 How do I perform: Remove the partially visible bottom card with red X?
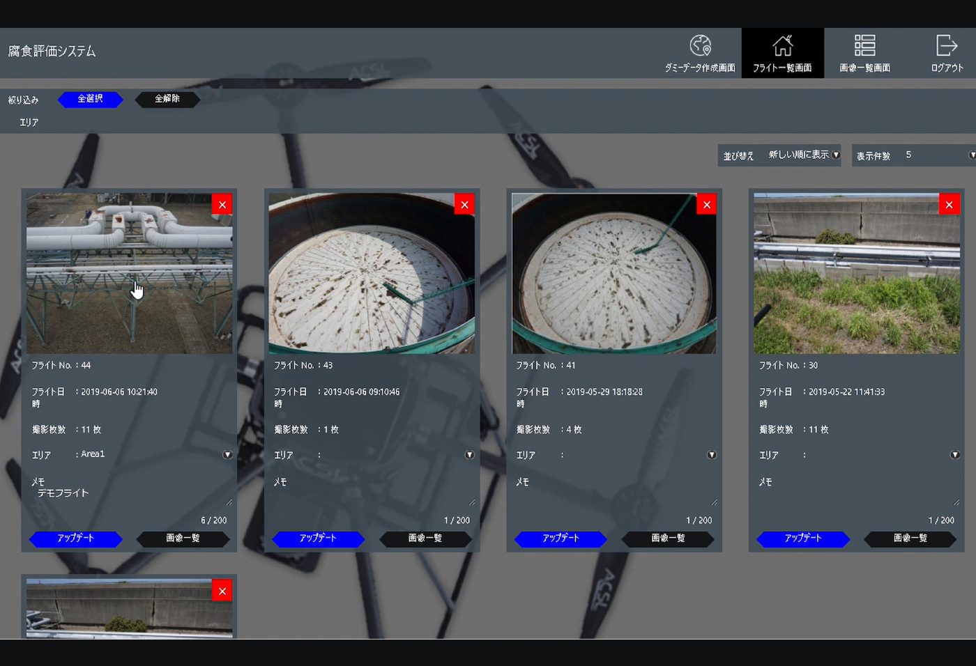coord(222,591)
